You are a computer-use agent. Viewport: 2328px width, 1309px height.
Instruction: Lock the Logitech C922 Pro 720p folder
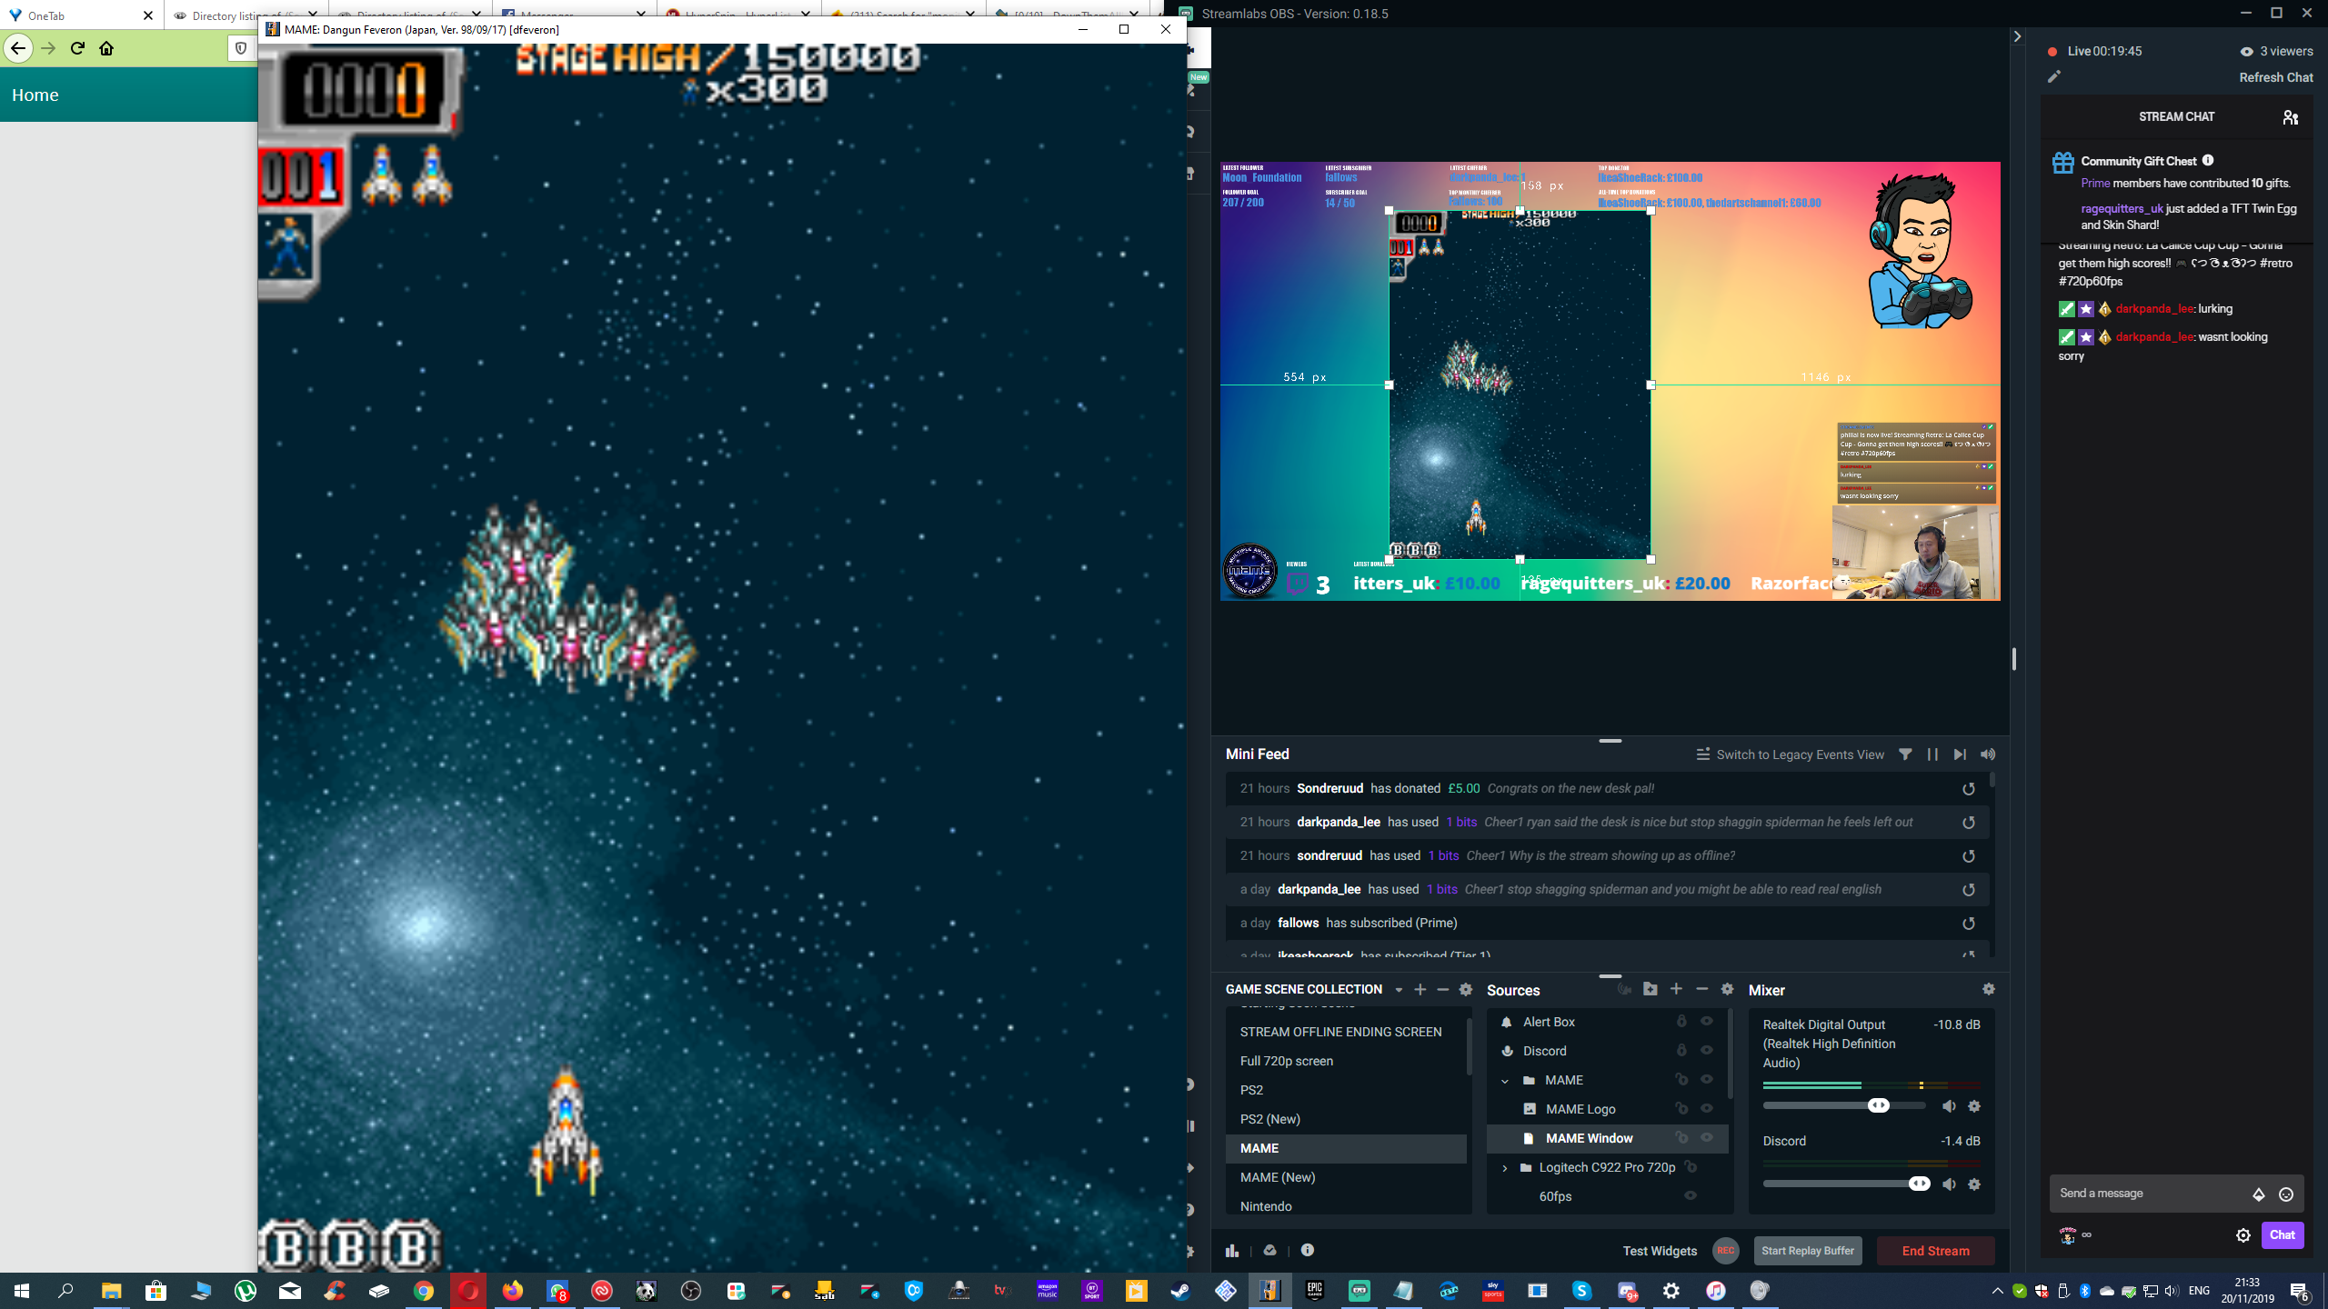[x=1691, y=1167]
